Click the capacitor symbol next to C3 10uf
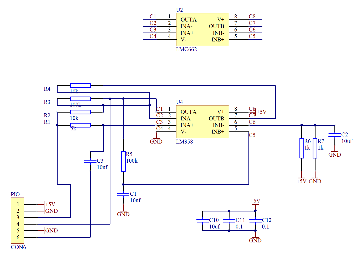 90,161
